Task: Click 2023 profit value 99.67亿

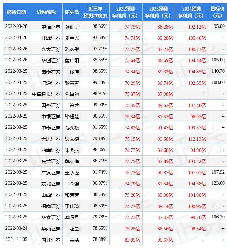Action: pyautogui.click(x=165, y=240)
